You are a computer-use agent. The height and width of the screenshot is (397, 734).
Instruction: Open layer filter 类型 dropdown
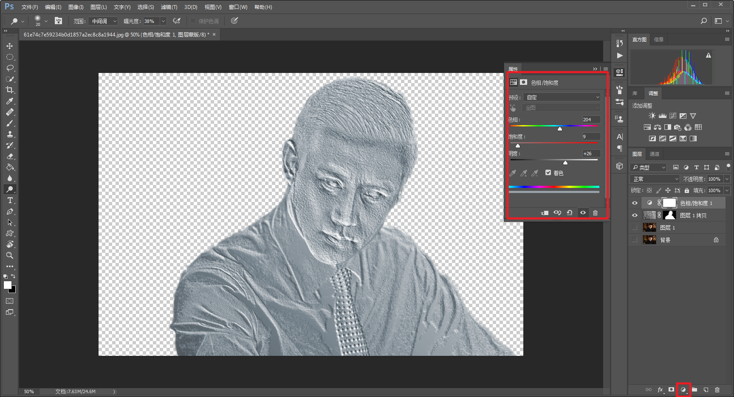click(x=648, y=168)
